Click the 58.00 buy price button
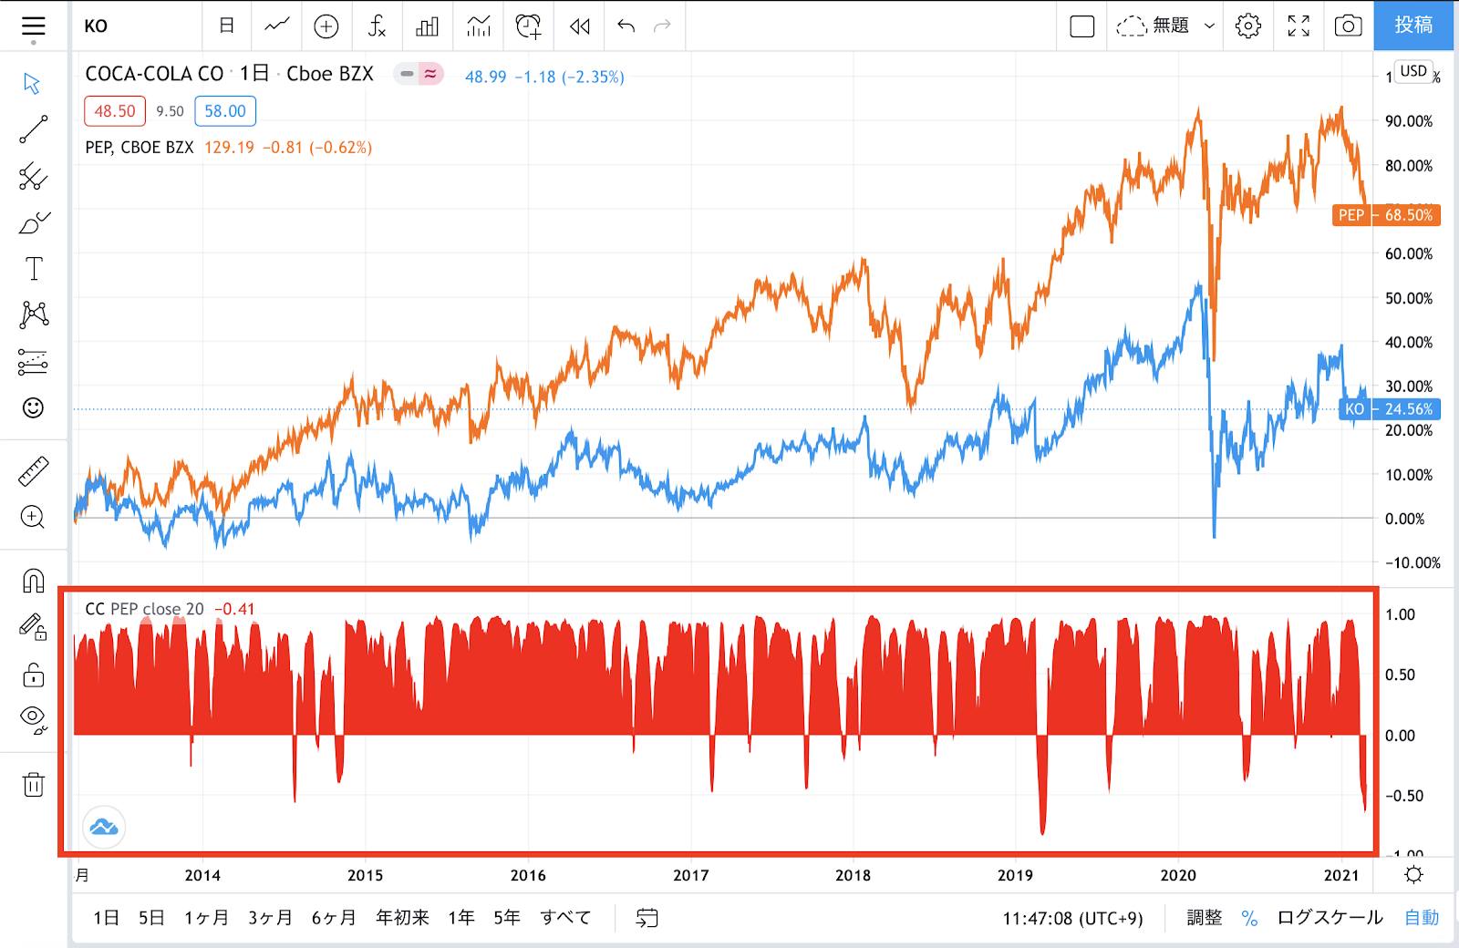 coord(225,111)
